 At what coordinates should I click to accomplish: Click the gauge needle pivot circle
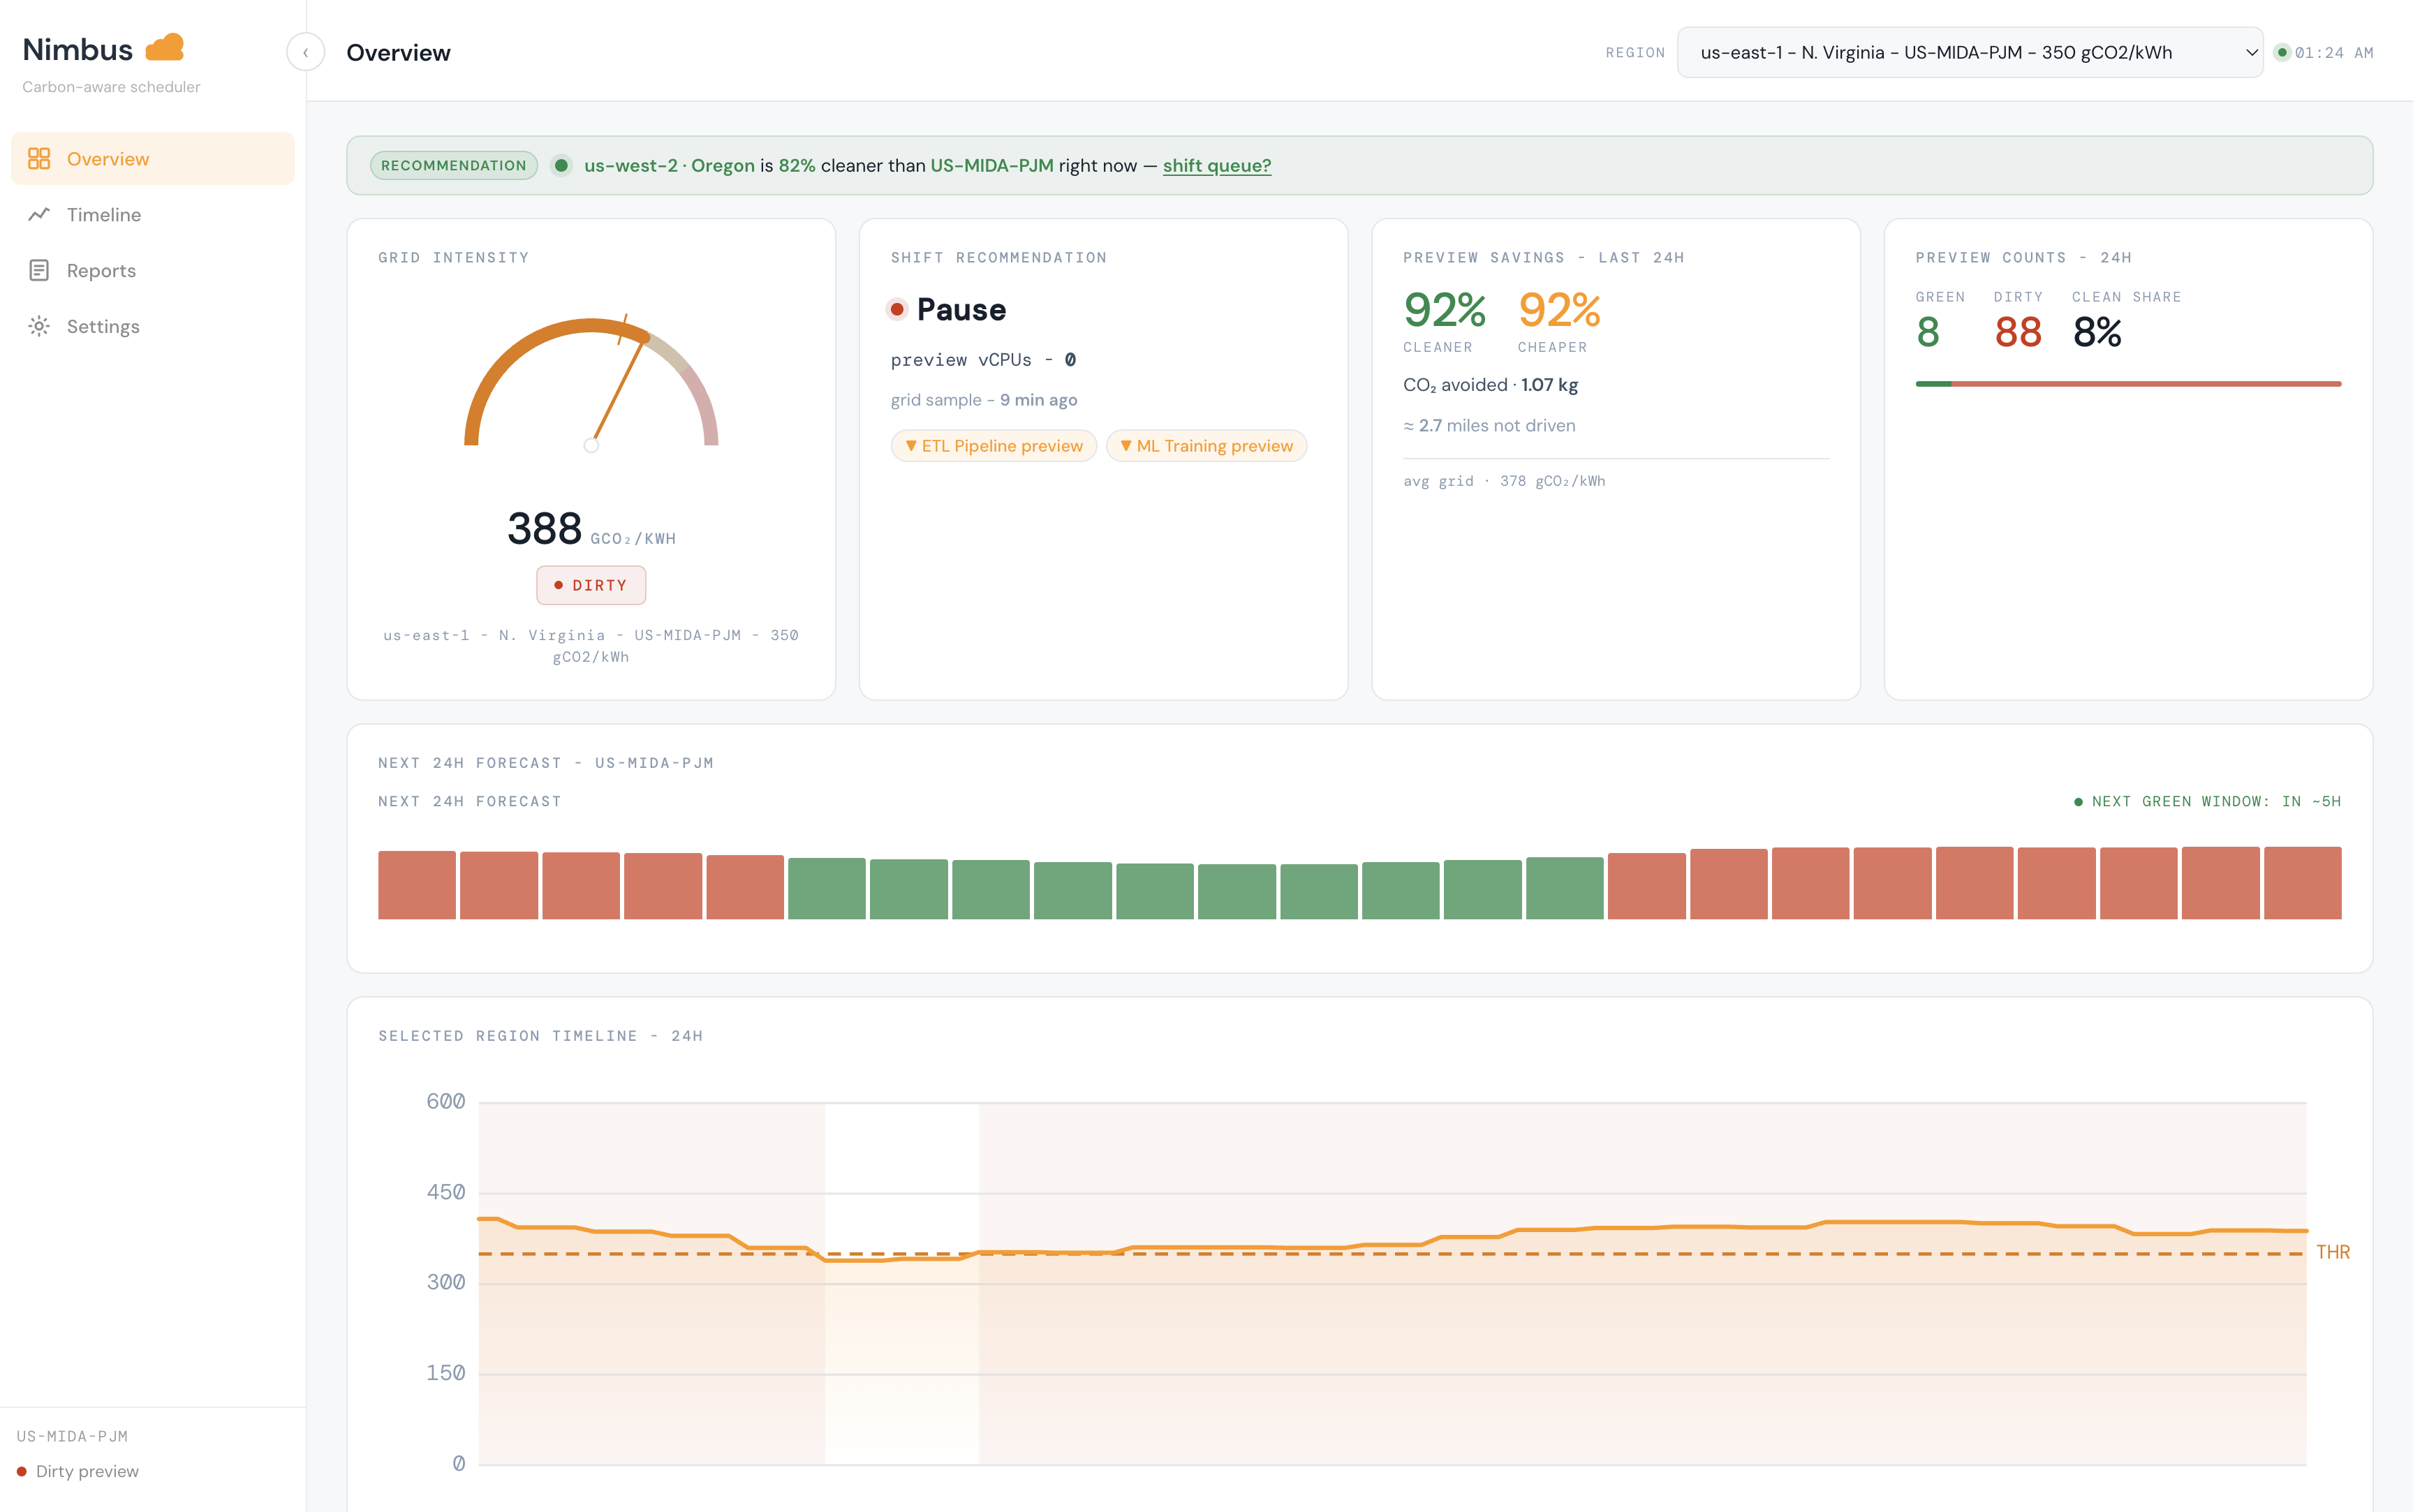coord(591,446)
